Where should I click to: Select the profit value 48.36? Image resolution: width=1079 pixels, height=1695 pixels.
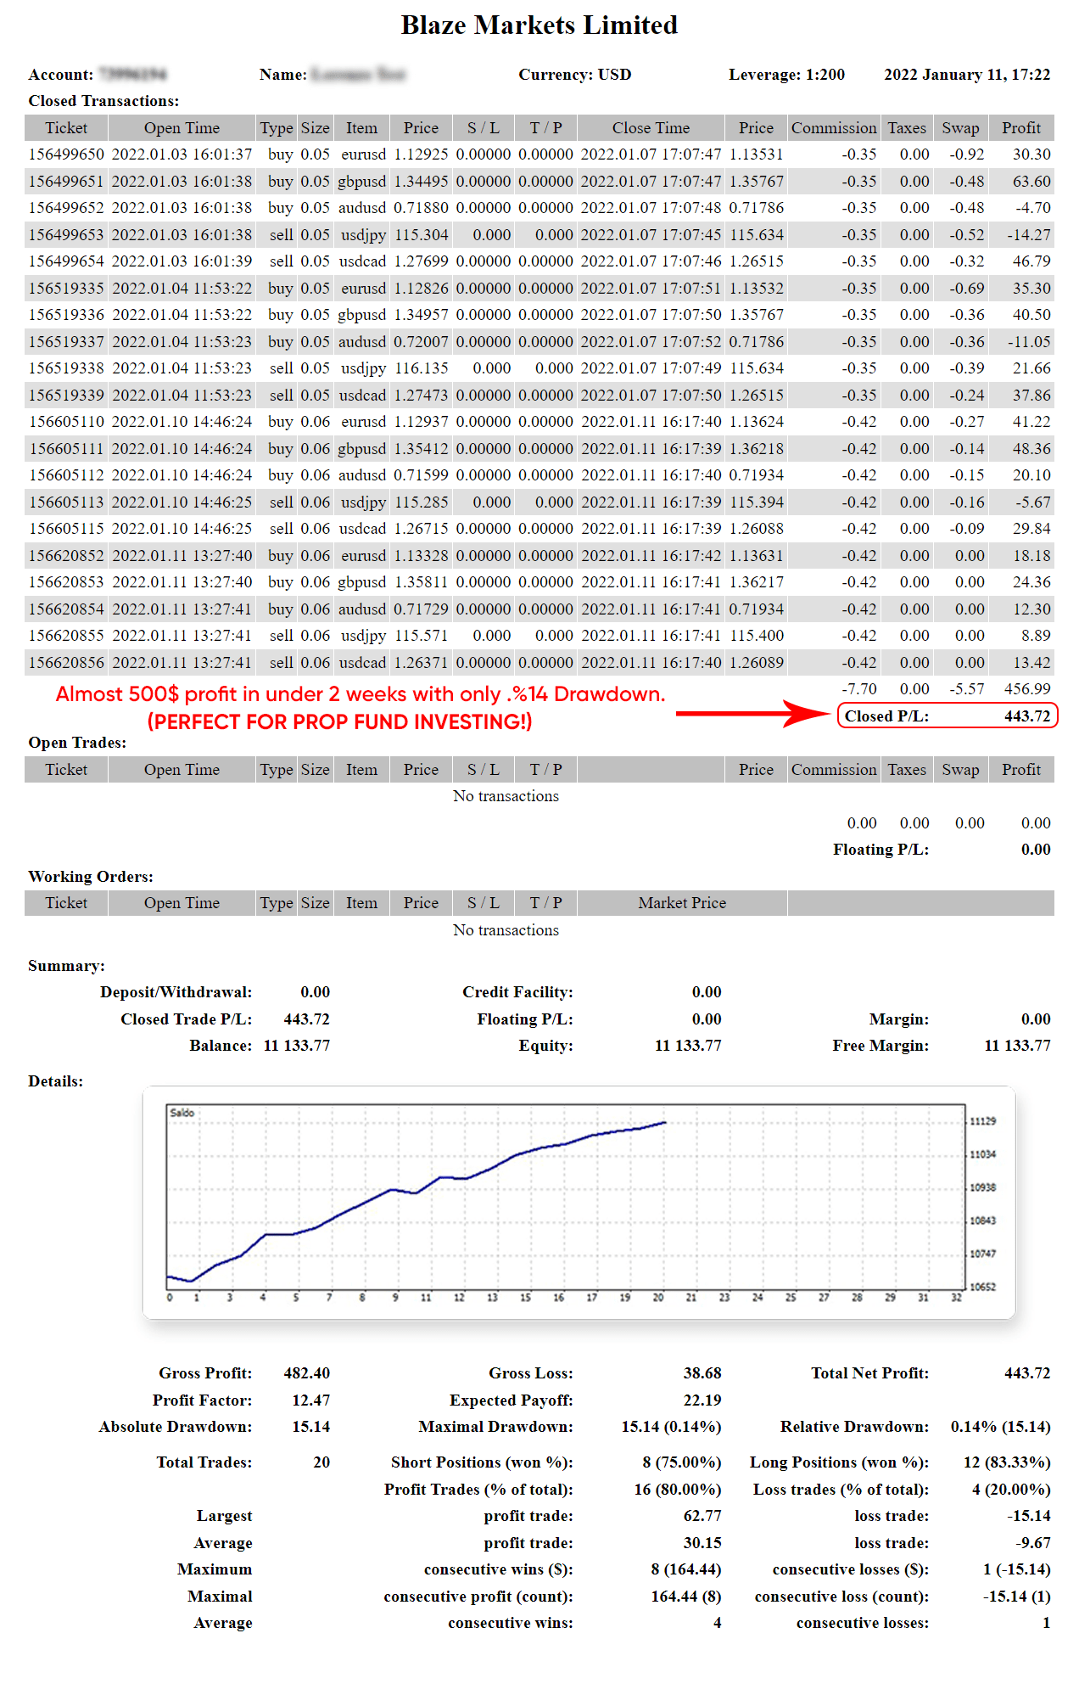click(1031, 449)
